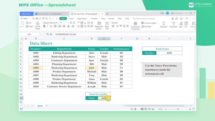Click the fx insert function icon
This screenshot has width=215, height=121.
[x=51, y=34]
